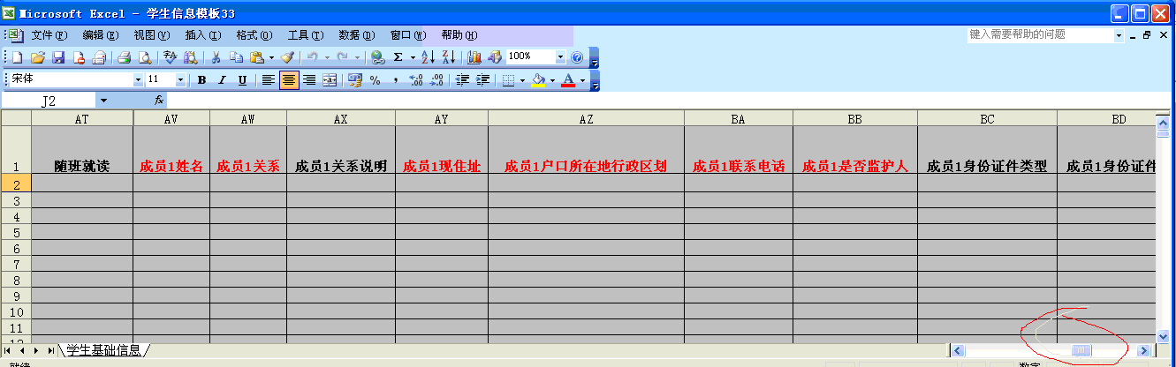Sort ascending with A-Z icon
1176x367 pixels.
428,57
